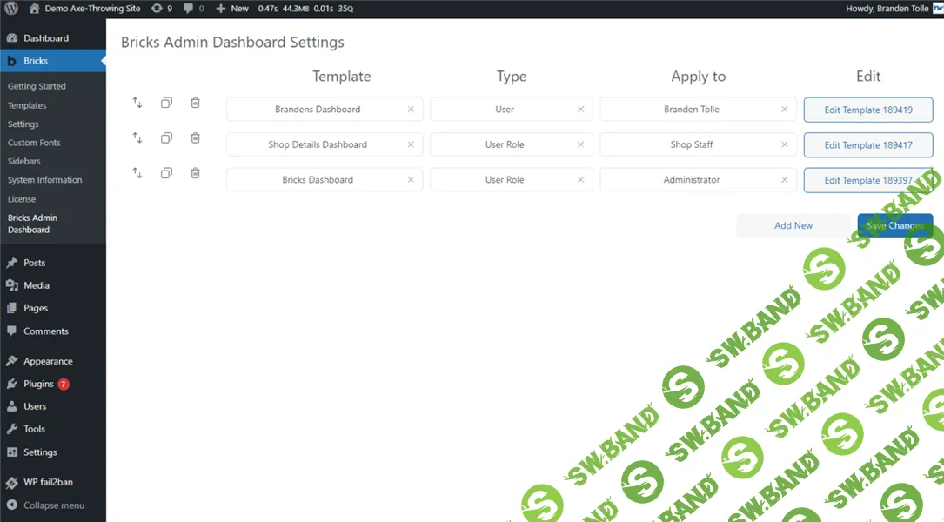This screenshot has height=522, width=944.
Task: Open Templates submenu under Bricks
Action: [27, 105]
